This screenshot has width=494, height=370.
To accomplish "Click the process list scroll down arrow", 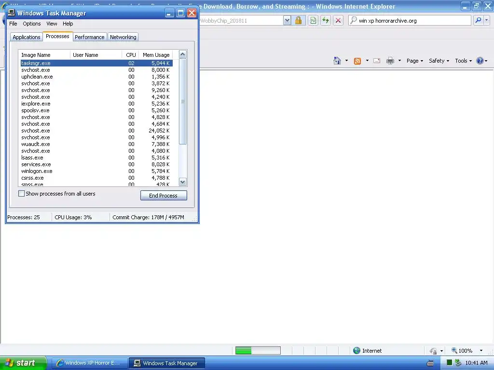I will (183, 182).
